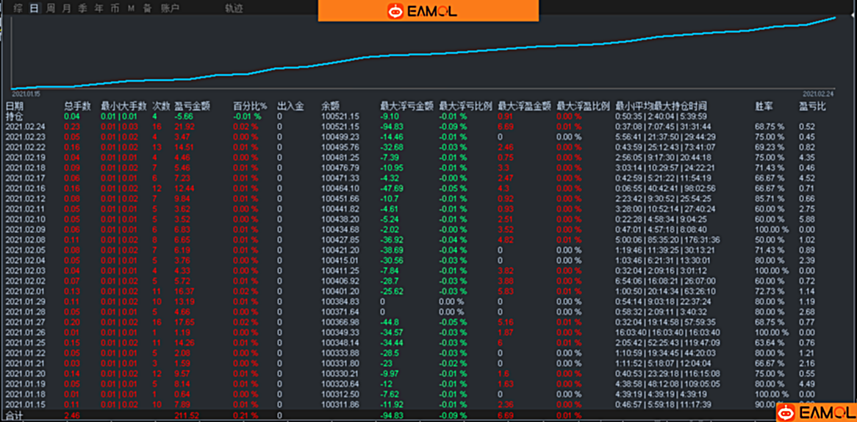
Task: Open the 账户 account tab
Action: [170, 8]
